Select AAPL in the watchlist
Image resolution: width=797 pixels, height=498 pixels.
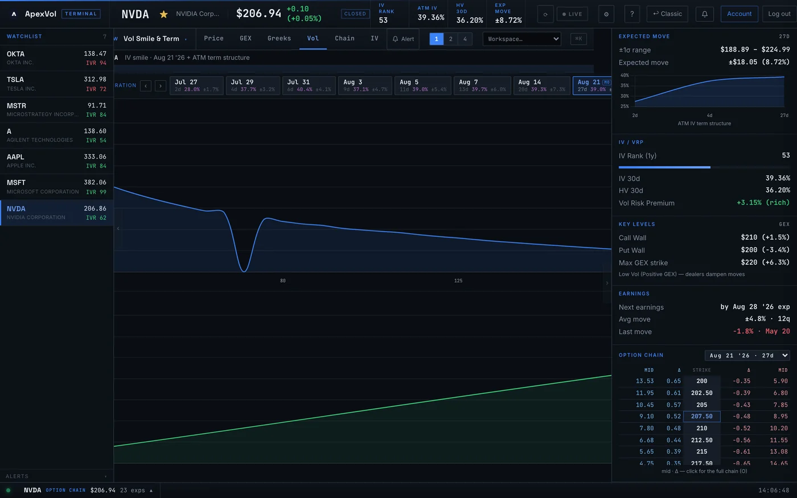click(56, 161)
